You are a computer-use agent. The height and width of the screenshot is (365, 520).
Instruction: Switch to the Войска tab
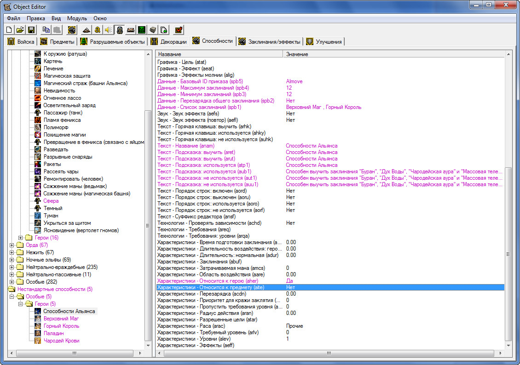point(22,42)
